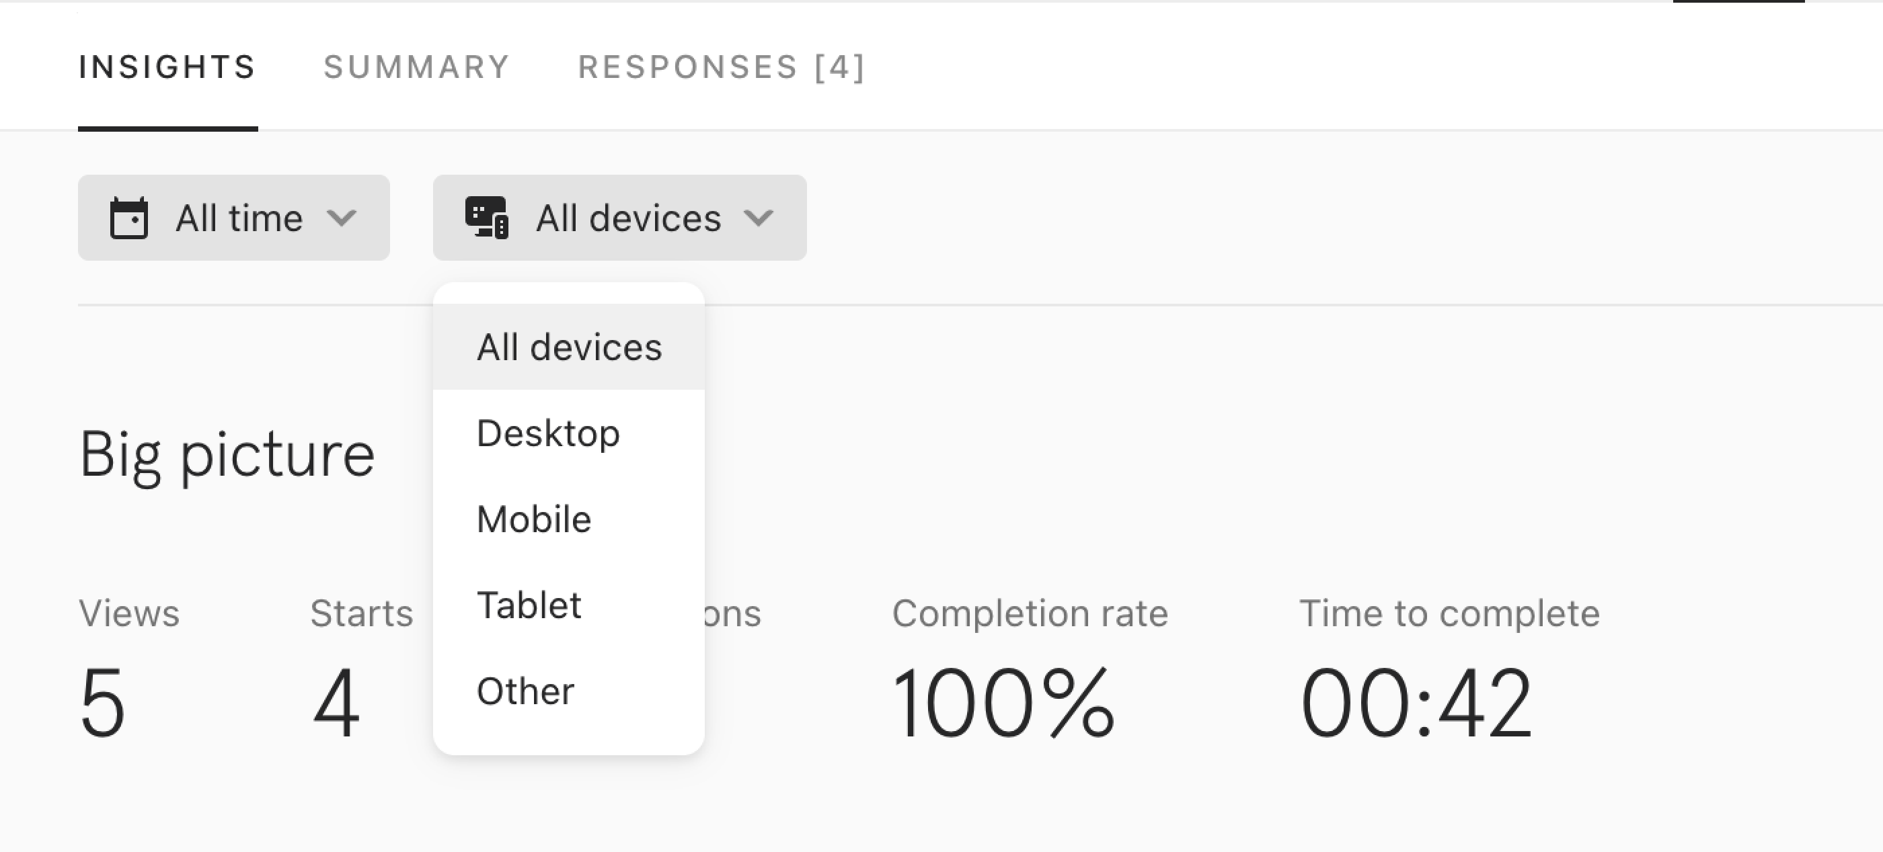Screen dimensions: 1883x852
Task: Pick Mobile in the device menu
Action: (569, 519)
